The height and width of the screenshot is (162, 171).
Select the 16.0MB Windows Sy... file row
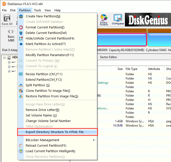134,126
